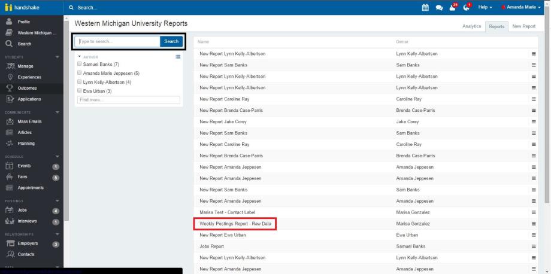Select owner cell Ewa Urban
Viewport: 551px width, 274px height.
click(407, 235)
